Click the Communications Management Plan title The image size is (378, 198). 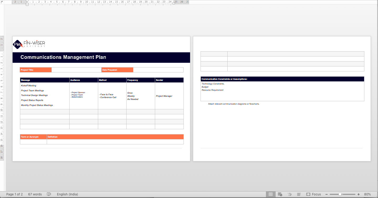pos(63,57)
